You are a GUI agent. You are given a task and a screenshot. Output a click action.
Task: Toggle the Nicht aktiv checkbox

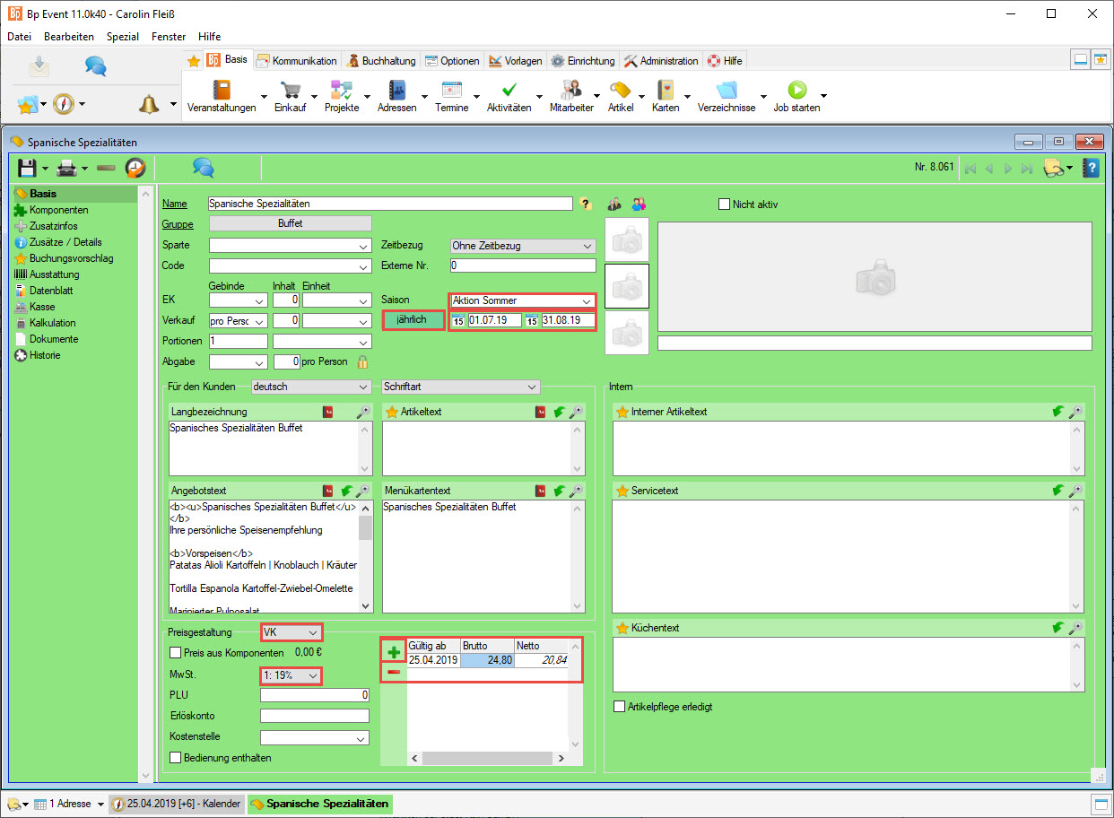click(725, 204)
